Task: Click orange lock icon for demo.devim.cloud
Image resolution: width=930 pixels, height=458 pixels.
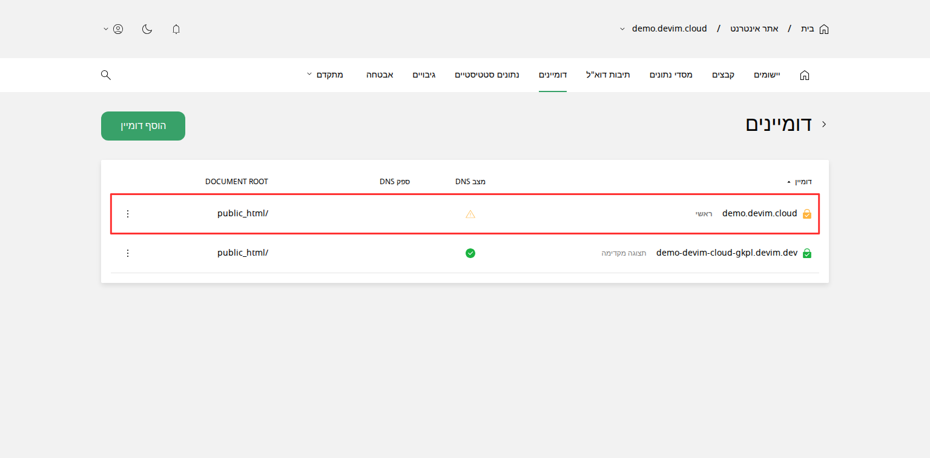Action: 807,214
